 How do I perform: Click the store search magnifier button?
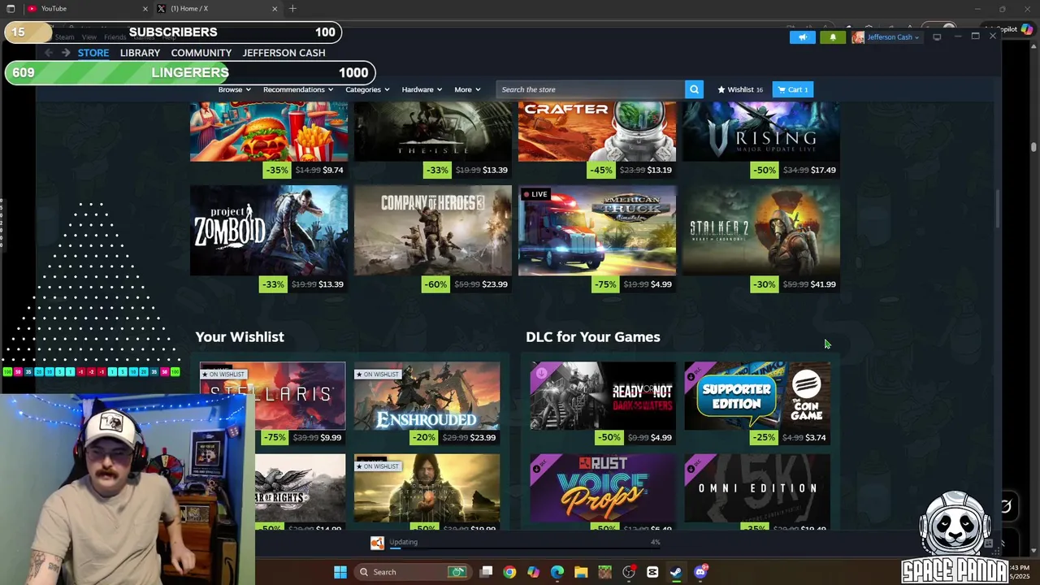pos(694,89)
